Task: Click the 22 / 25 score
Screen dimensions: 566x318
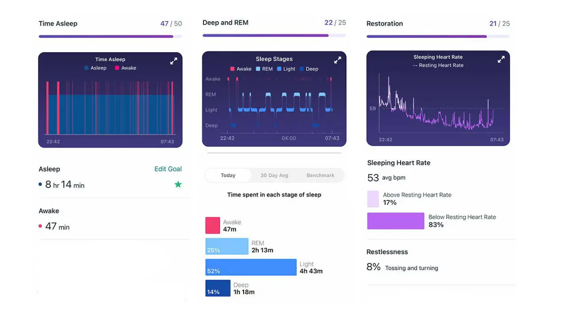Action: click(335, 23)
